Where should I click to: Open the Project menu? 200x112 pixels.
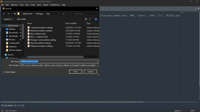(46, 5)
